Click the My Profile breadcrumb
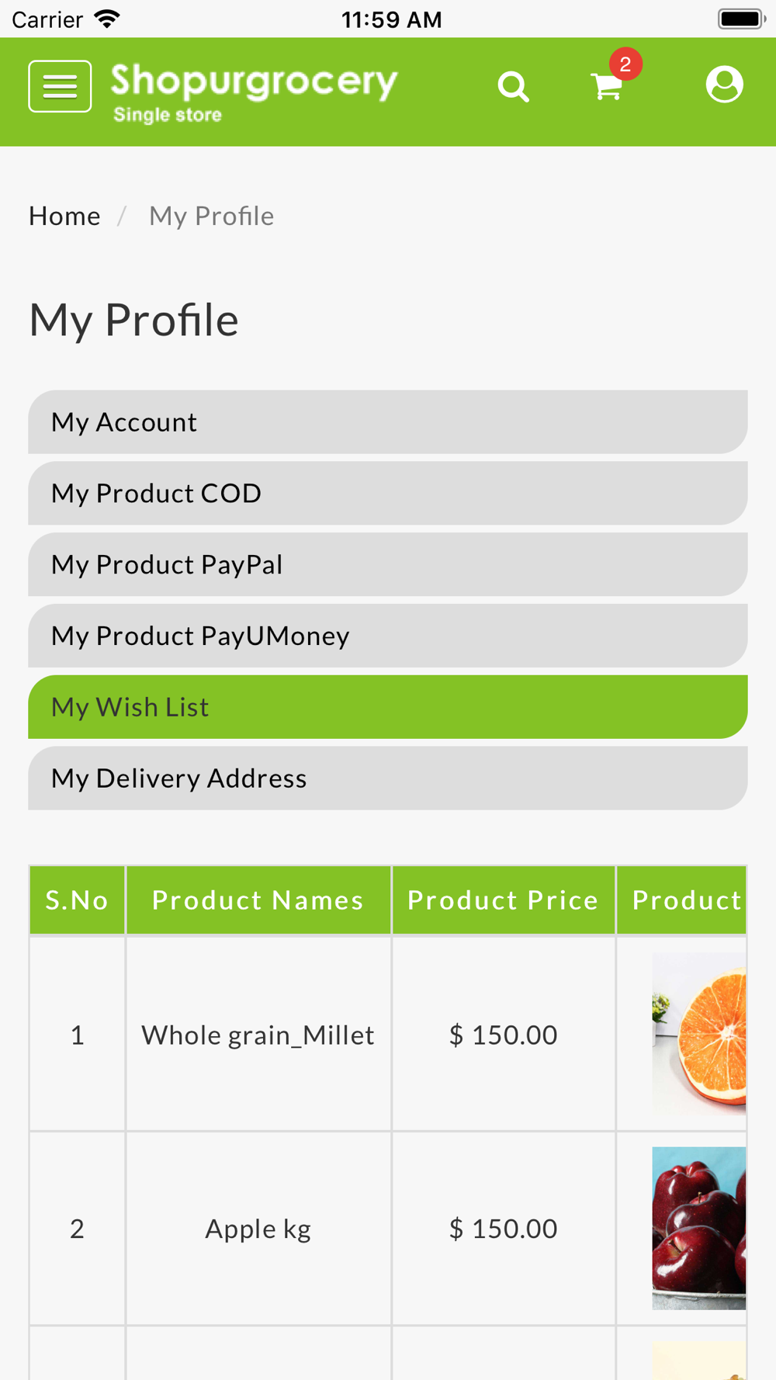 click(x=211, y=216)
